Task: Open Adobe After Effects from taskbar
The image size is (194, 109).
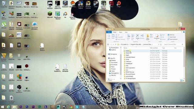Action: tap(21, 107)
